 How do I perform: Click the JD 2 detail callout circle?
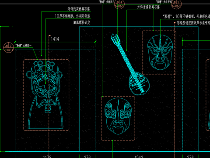pos(9,47)
